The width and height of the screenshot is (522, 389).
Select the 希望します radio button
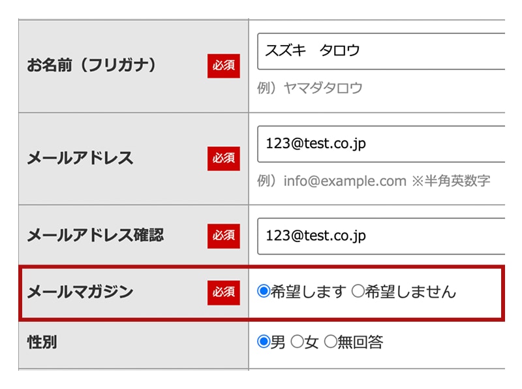tap(264, 292)
